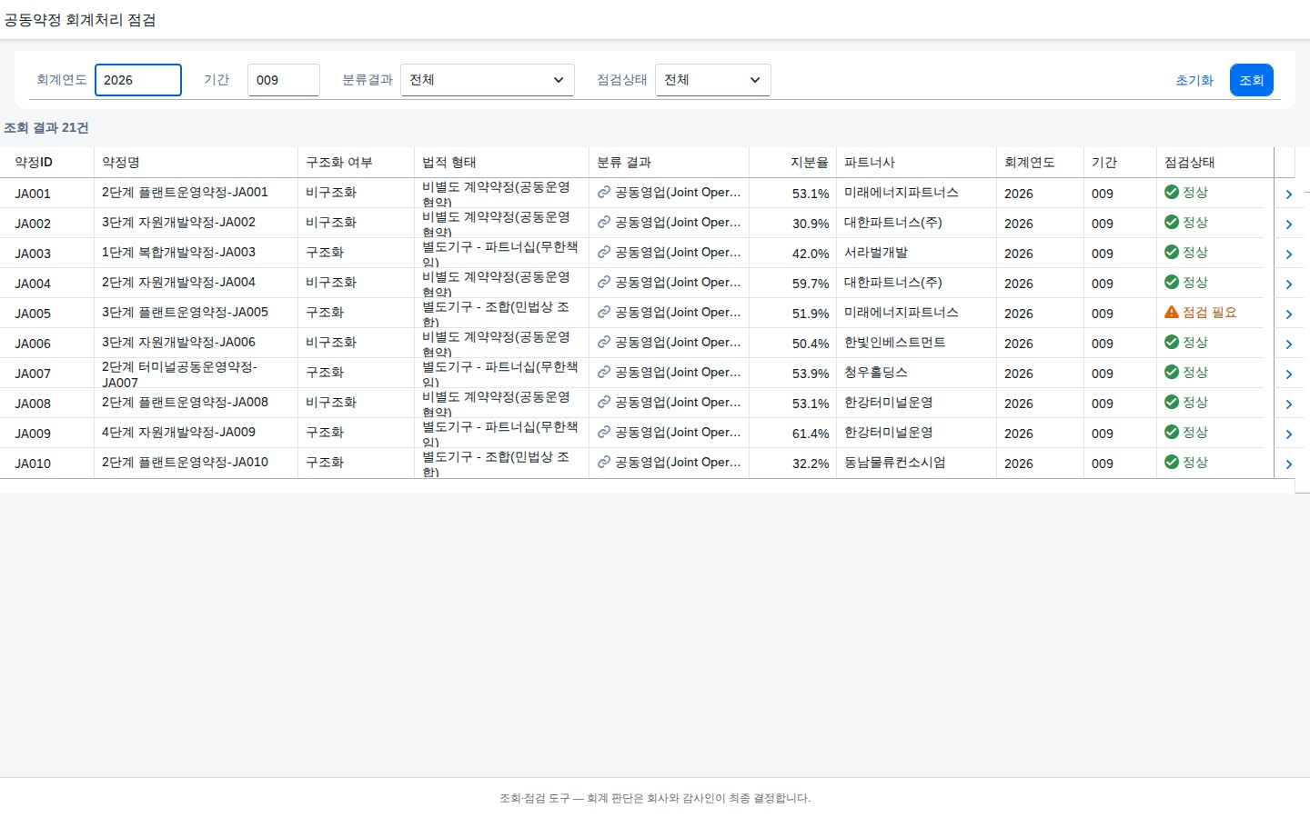The height and width of the screenshot is (818, 1310).
Task: Click the warning triangle icon in JA005 row
Action: pyautogui.click(x=1172, y=312)
